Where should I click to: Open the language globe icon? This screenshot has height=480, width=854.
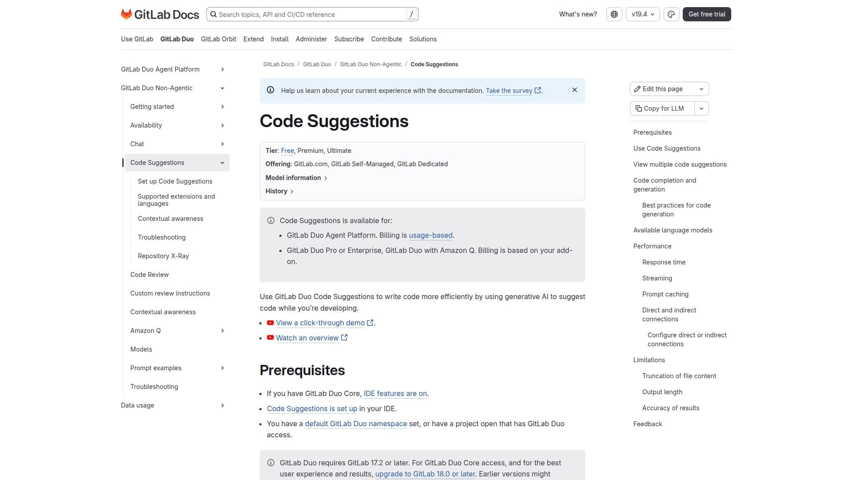point(614,14)
